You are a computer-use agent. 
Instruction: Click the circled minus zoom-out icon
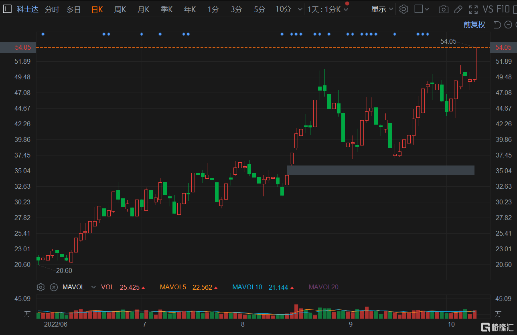(x=508, y=25)
